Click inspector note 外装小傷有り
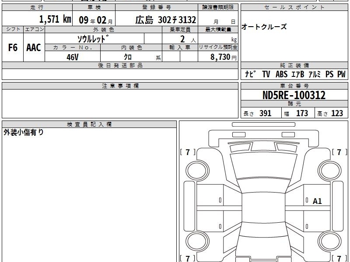The image size is (350, 262). pyautogui.click(x=24, y=132)
